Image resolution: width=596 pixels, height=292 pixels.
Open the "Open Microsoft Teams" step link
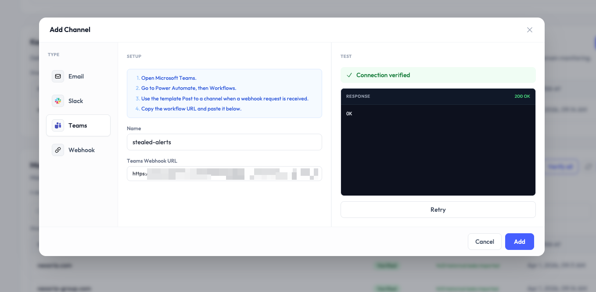coord(169,78)
